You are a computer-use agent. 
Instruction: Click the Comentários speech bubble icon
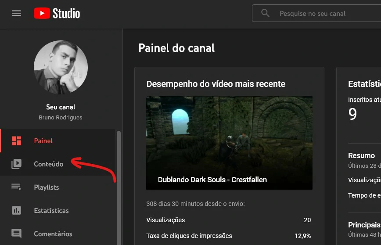(x=17, y=234)
